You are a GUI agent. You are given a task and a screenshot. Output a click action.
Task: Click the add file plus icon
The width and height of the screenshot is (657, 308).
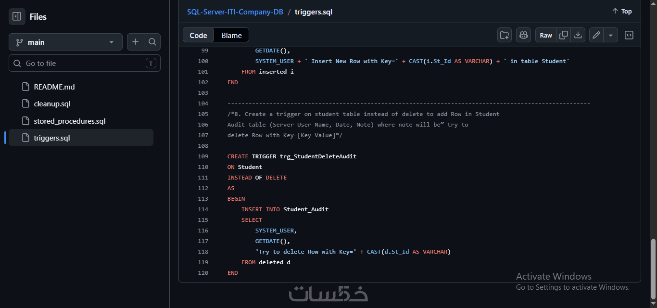pyautogui.click(x=135, y=42)
